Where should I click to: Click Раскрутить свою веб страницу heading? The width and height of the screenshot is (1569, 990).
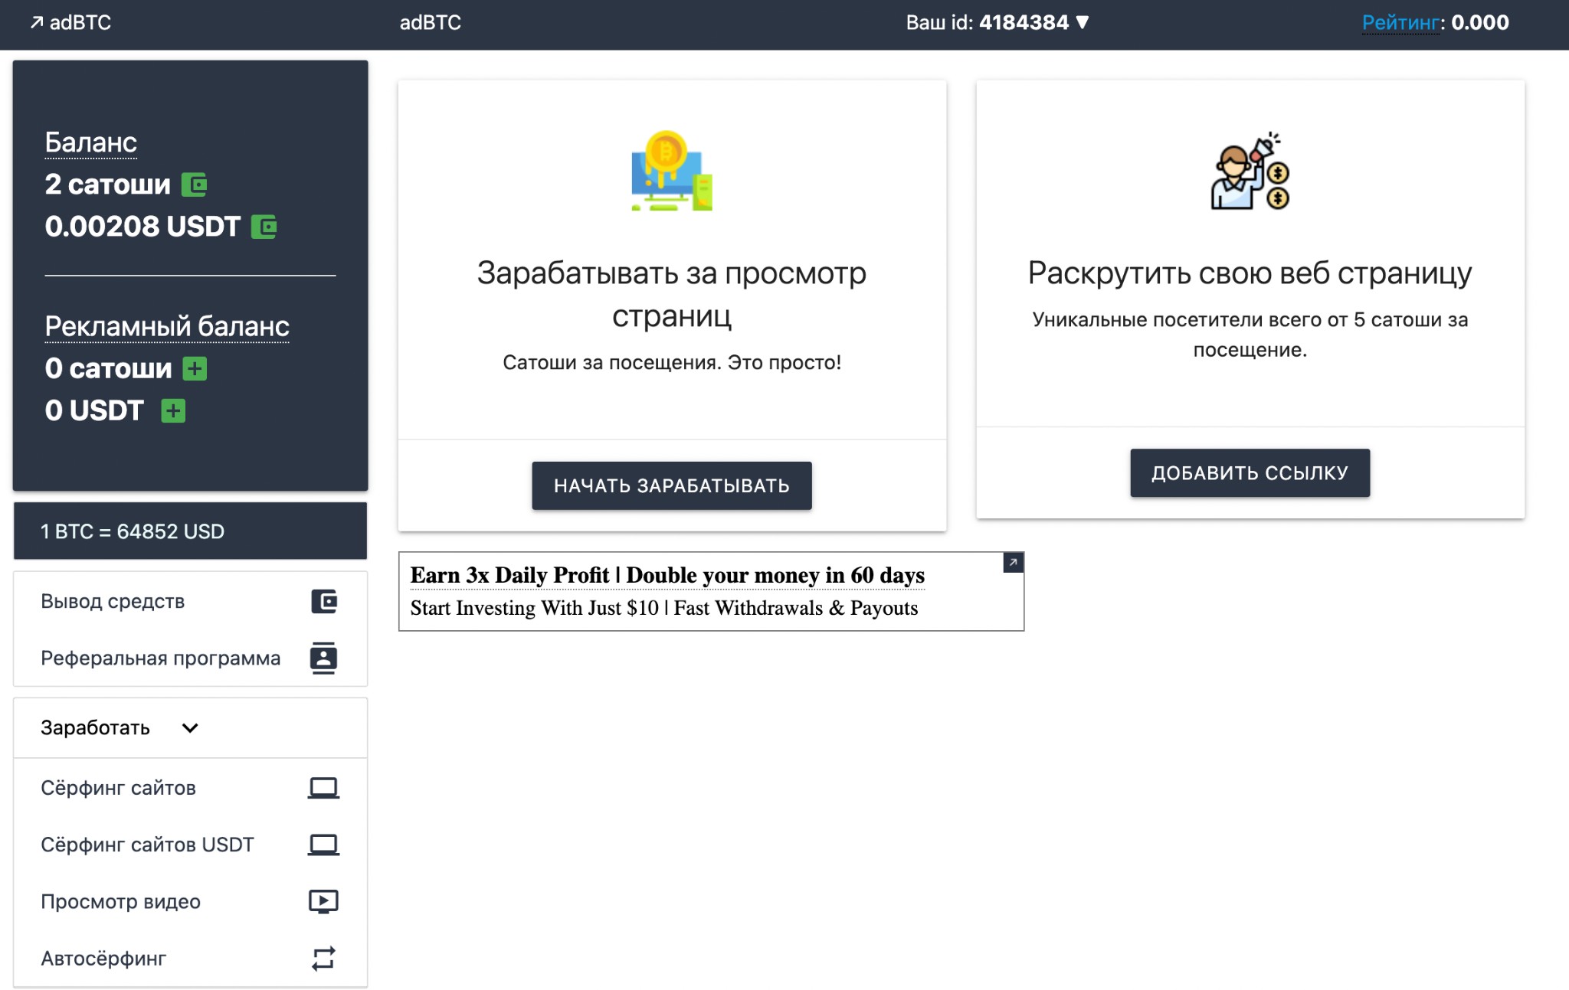pos(1250,273)
